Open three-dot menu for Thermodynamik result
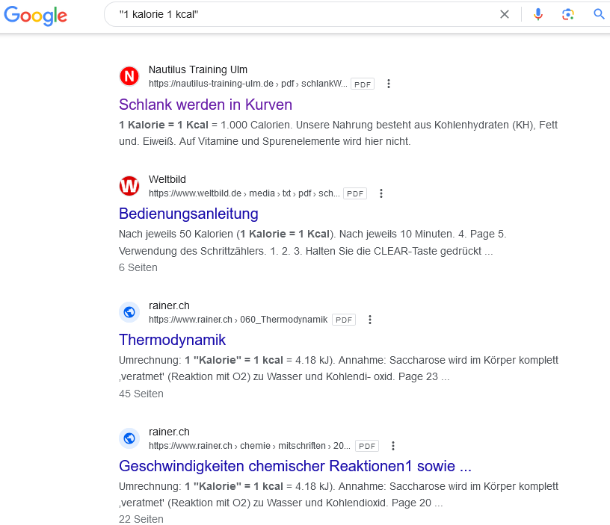This screenshot has width=610, height=525. 369,320
